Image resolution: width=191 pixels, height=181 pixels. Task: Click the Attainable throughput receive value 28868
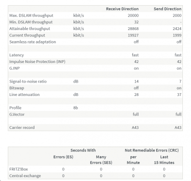[x=133, y=29]
